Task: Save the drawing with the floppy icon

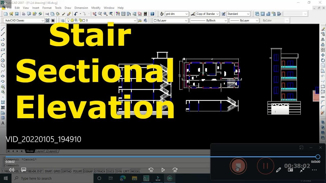Action: pos(17,14)
